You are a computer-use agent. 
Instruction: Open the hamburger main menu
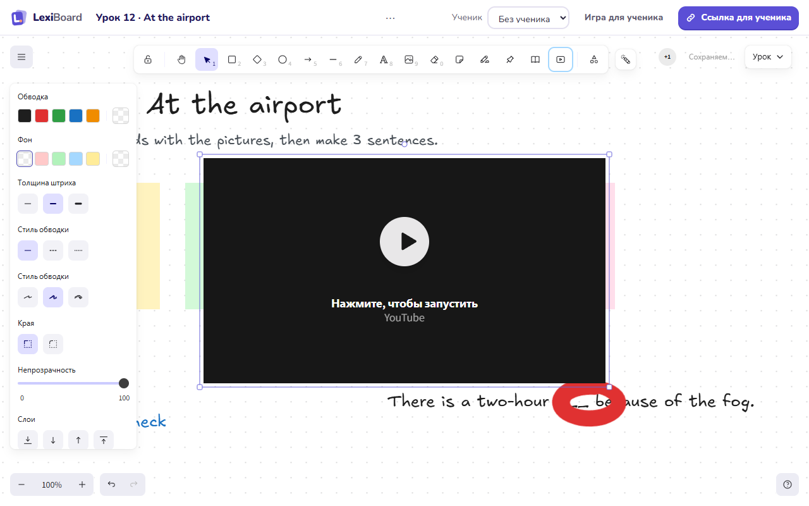(21, 57)
